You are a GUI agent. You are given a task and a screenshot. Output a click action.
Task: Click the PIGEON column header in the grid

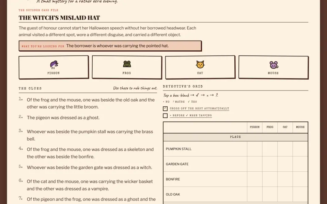tap(255, 127)
